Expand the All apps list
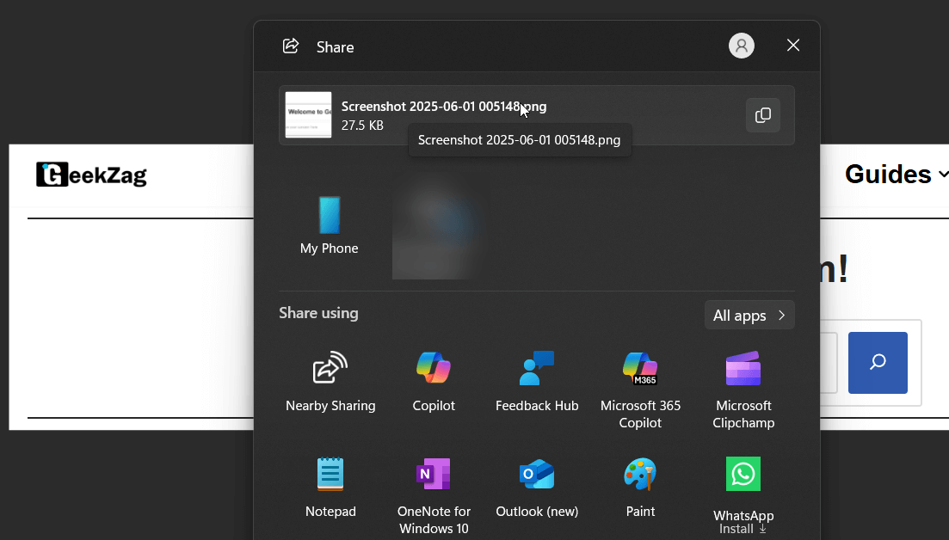This screenshot has width=949, height=540. click(749, 315)
